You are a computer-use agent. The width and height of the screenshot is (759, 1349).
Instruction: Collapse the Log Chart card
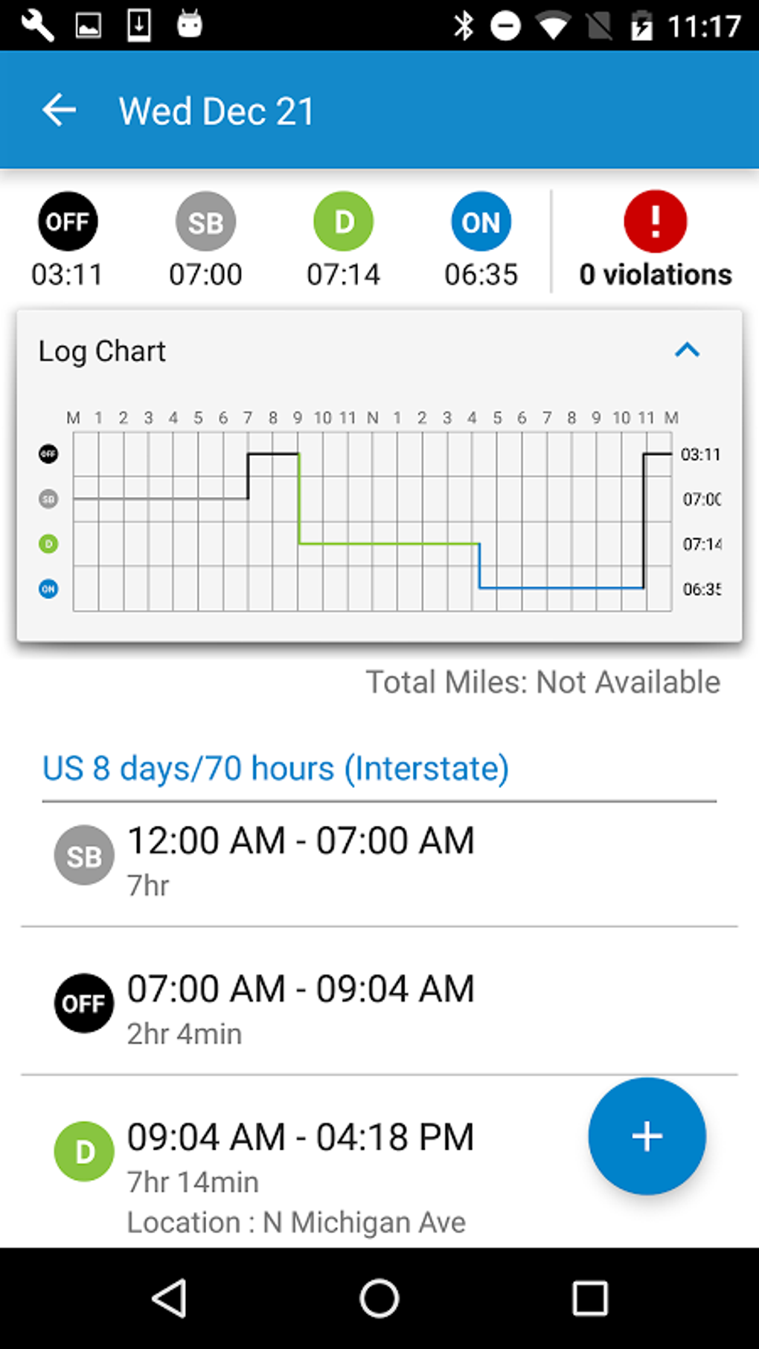[x=687, y=350]
